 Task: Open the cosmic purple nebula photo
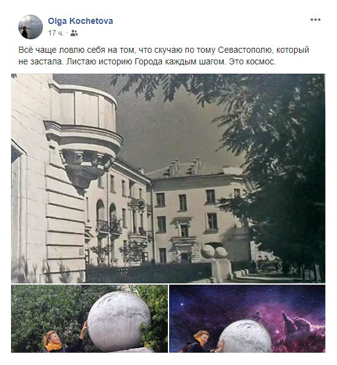(x=247, y=318)
